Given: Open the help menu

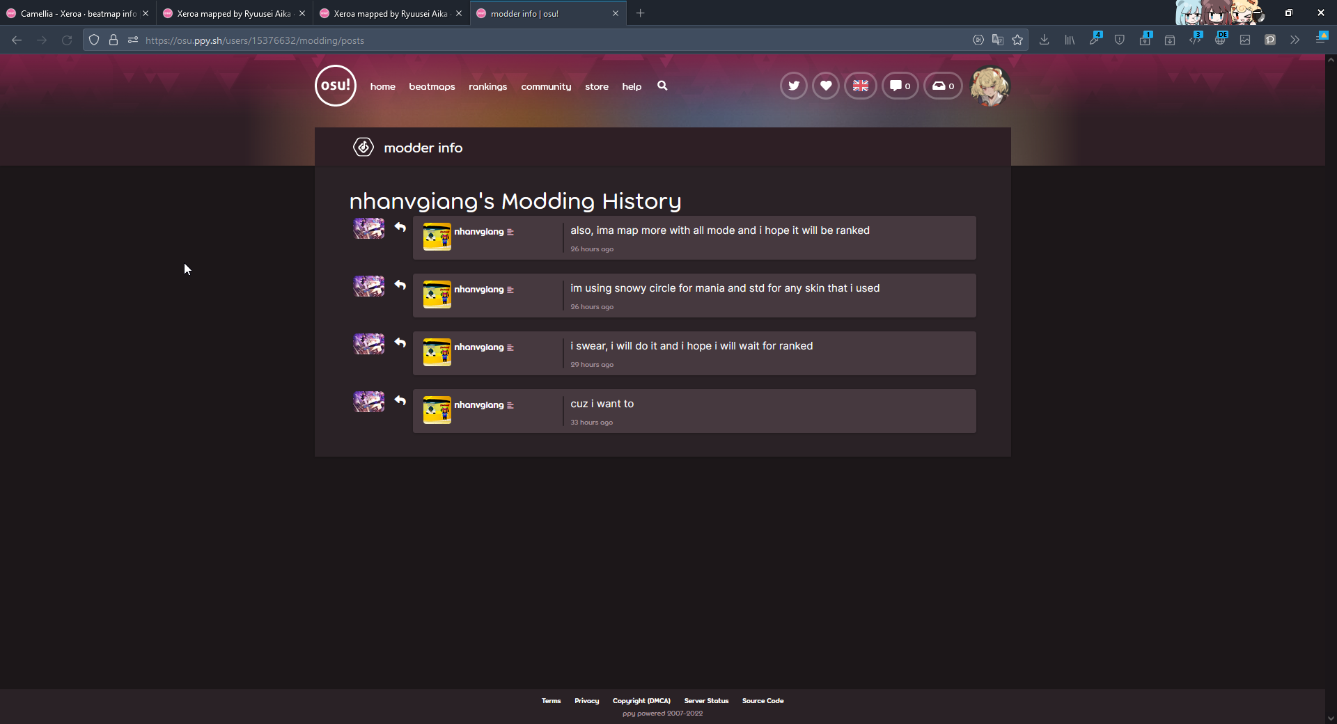Looking at the screenshot, I should pyautogui.click(x=632, y=86).
